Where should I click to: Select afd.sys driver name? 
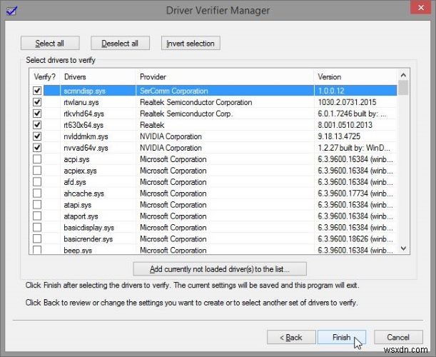click(x=75, y=182)
